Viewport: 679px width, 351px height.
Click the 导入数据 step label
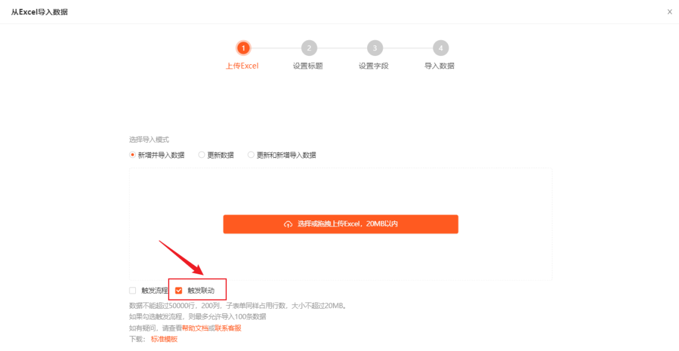[439, 66]
